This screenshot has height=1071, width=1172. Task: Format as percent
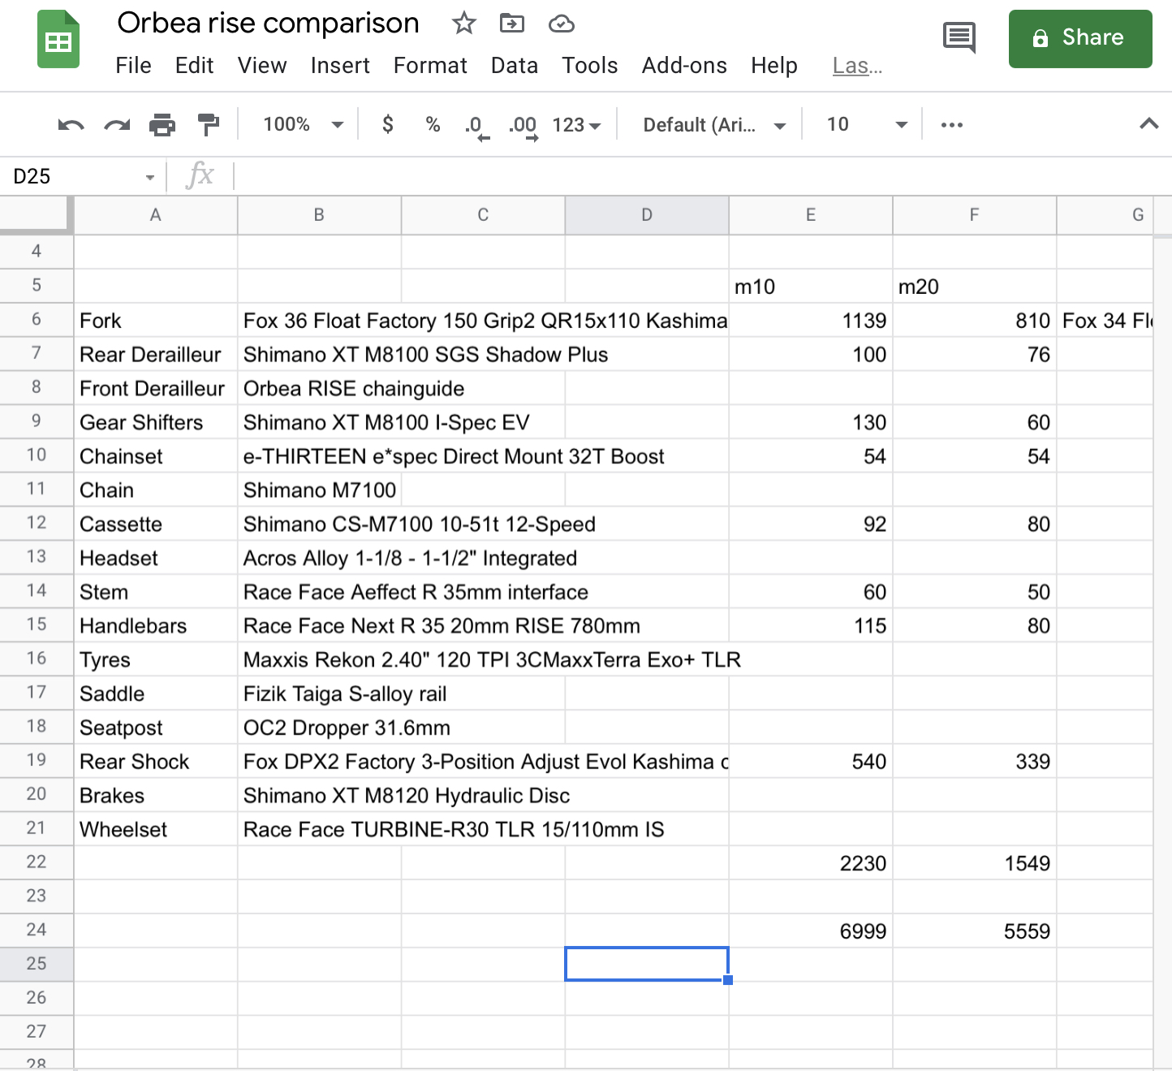(x=433, y=124)
